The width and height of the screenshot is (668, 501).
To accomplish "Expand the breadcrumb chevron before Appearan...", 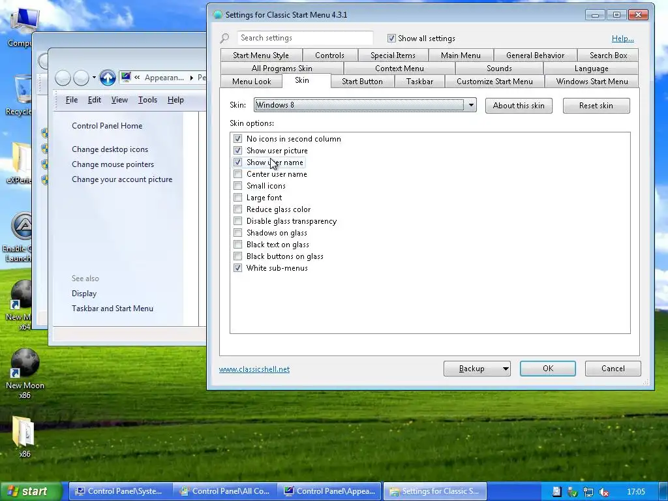I will [137, 77].
